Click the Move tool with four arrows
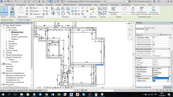Image resolution: width=173 pixels, height=97 pixels. coord(53,13)
